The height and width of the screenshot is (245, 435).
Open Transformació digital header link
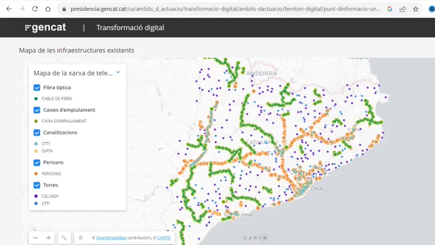pyautogui.click(x=130, y=28)
